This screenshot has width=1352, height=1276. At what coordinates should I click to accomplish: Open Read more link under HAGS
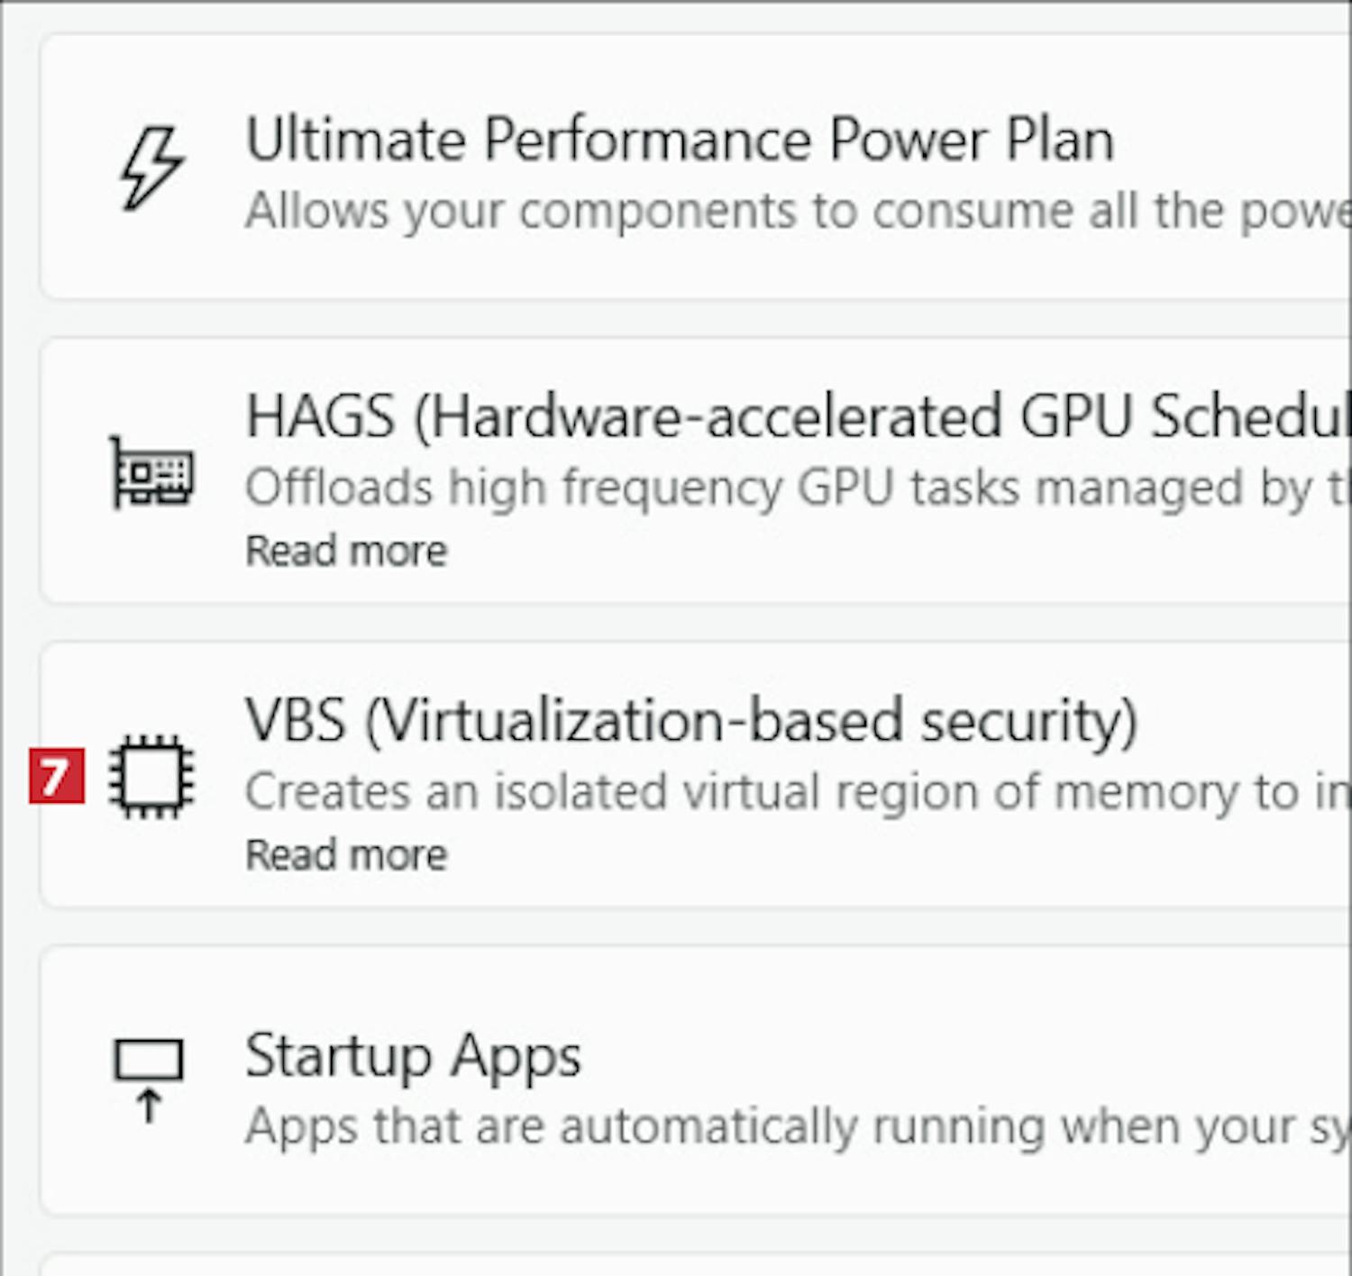[346, 551]
